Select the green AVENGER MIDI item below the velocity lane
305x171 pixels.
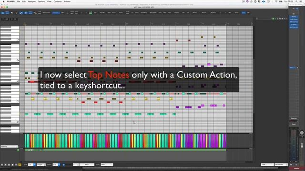(x=125, y=150)
